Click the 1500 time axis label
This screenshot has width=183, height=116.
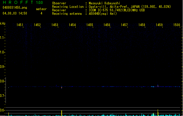pyautogui.click(x=177, y=25)
